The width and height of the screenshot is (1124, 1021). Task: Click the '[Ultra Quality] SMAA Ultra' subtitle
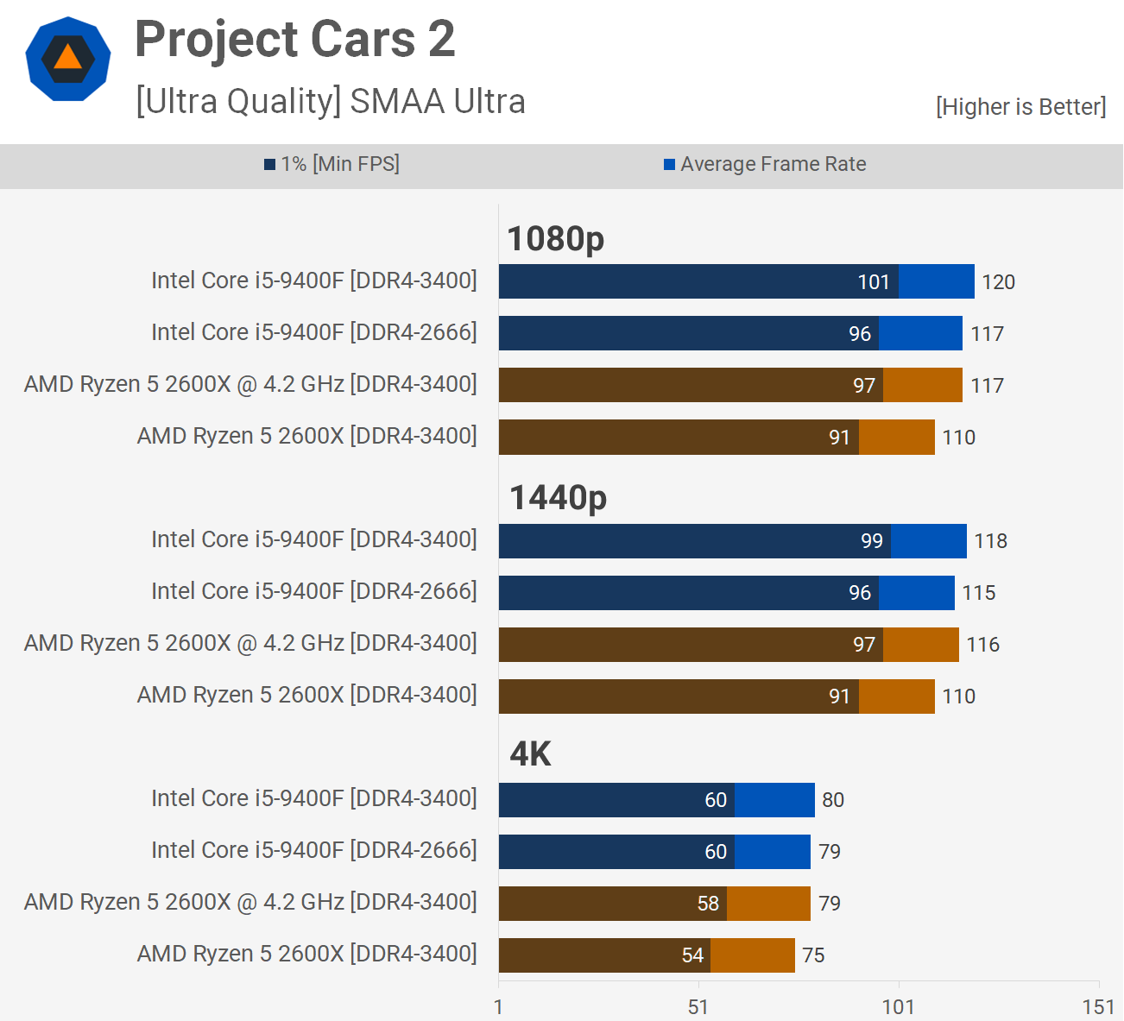(331, 102)
